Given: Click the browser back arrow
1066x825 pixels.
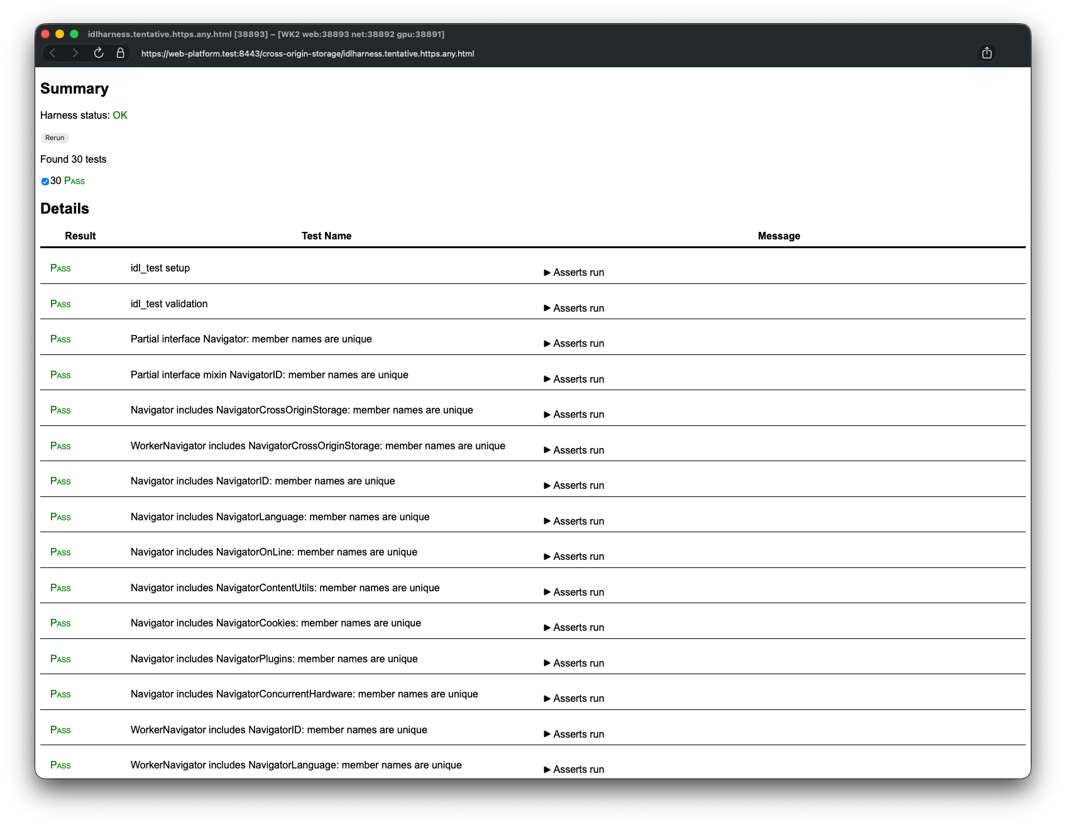Looking at the screenshot, I should point(53,53).
